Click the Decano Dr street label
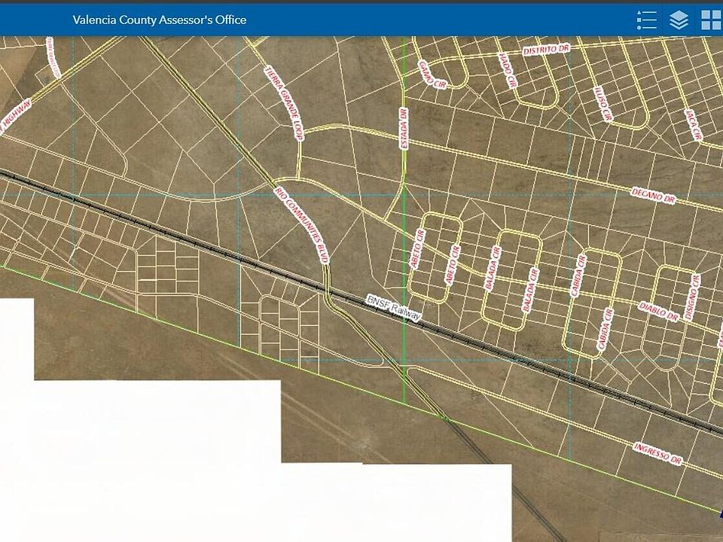Viewport: 723px width, 542px height. [654, 196]
